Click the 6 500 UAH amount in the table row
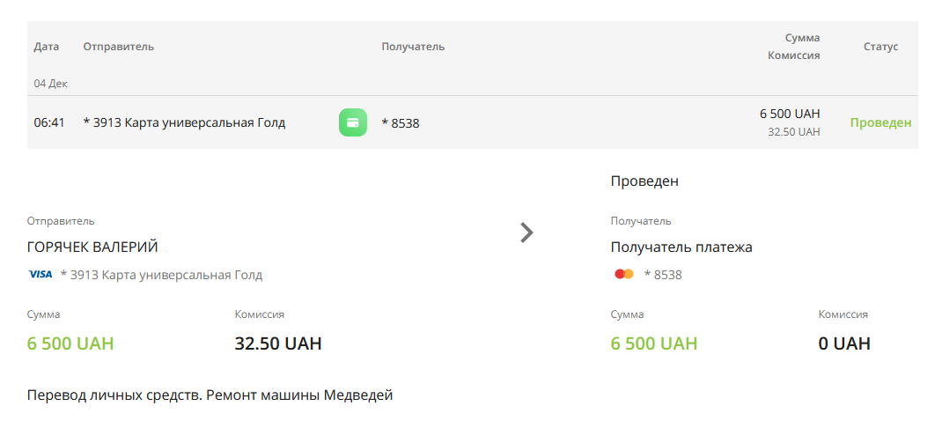935x443 pixels. point(790,114)
